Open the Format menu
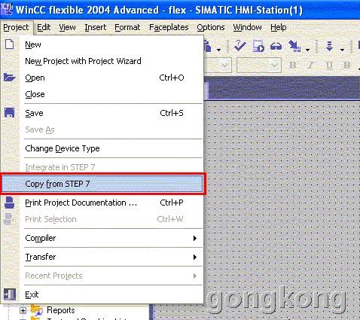The height and width of the screenshot is (320, 360). pyautogui.click(x=127, y=27)
